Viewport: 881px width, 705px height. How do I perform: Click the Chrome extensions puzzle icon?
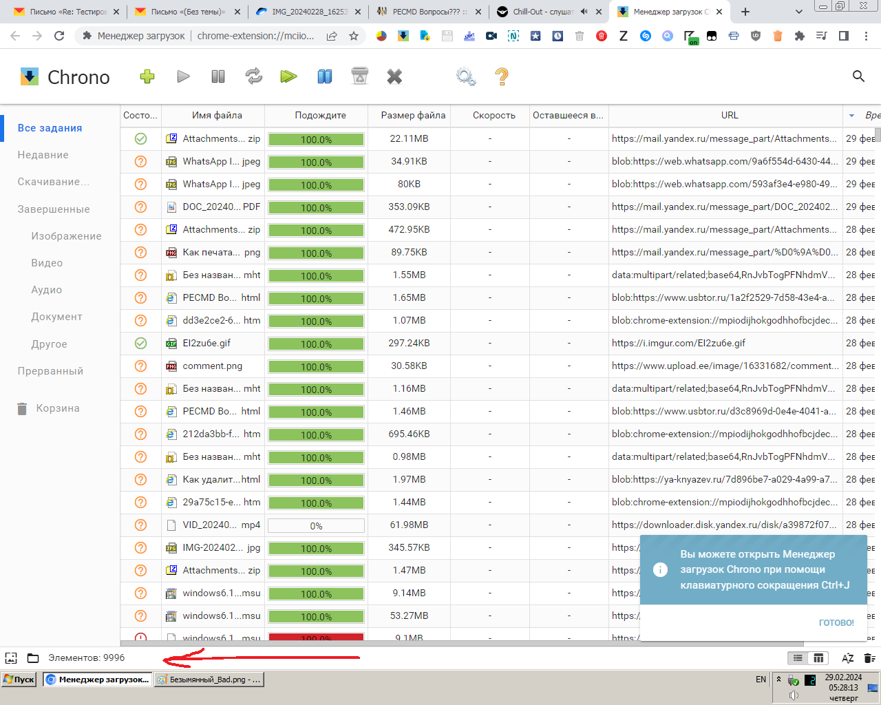tap(799, 36)
